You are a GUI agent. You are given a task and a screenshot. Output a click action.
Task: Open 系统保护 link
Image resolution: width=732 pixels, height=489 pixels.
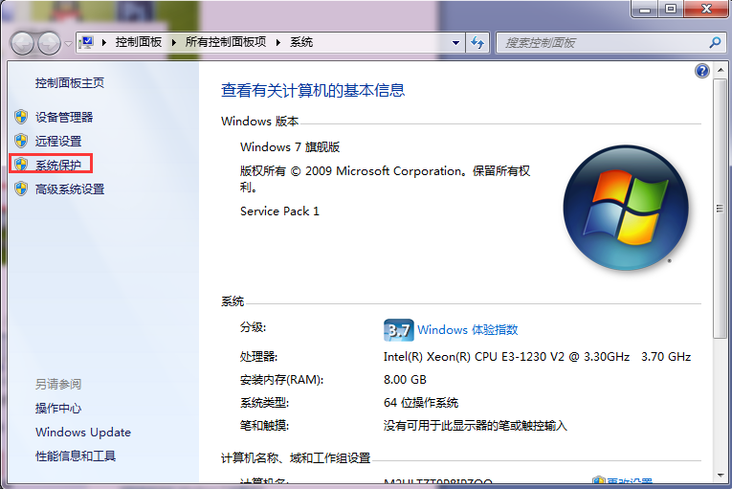click(x=58, y=165)
